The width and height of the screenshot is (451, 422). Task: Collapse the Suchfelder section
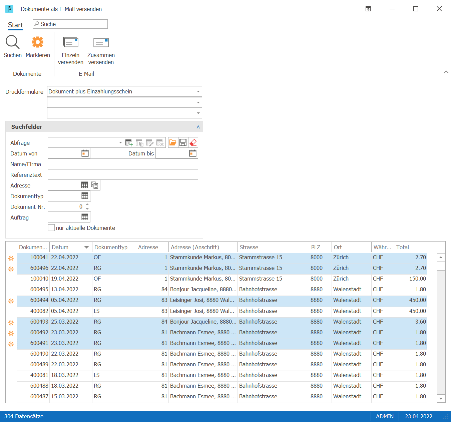(198, 127)
